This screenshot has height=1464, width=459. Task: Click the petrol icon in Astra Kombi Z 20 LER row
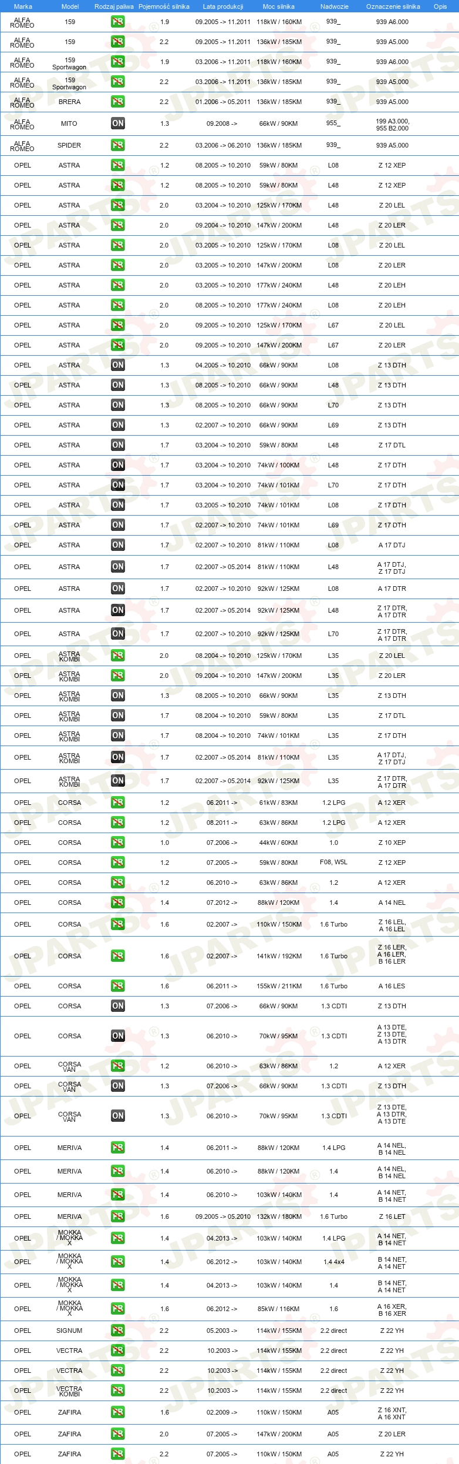coord(118,676)
